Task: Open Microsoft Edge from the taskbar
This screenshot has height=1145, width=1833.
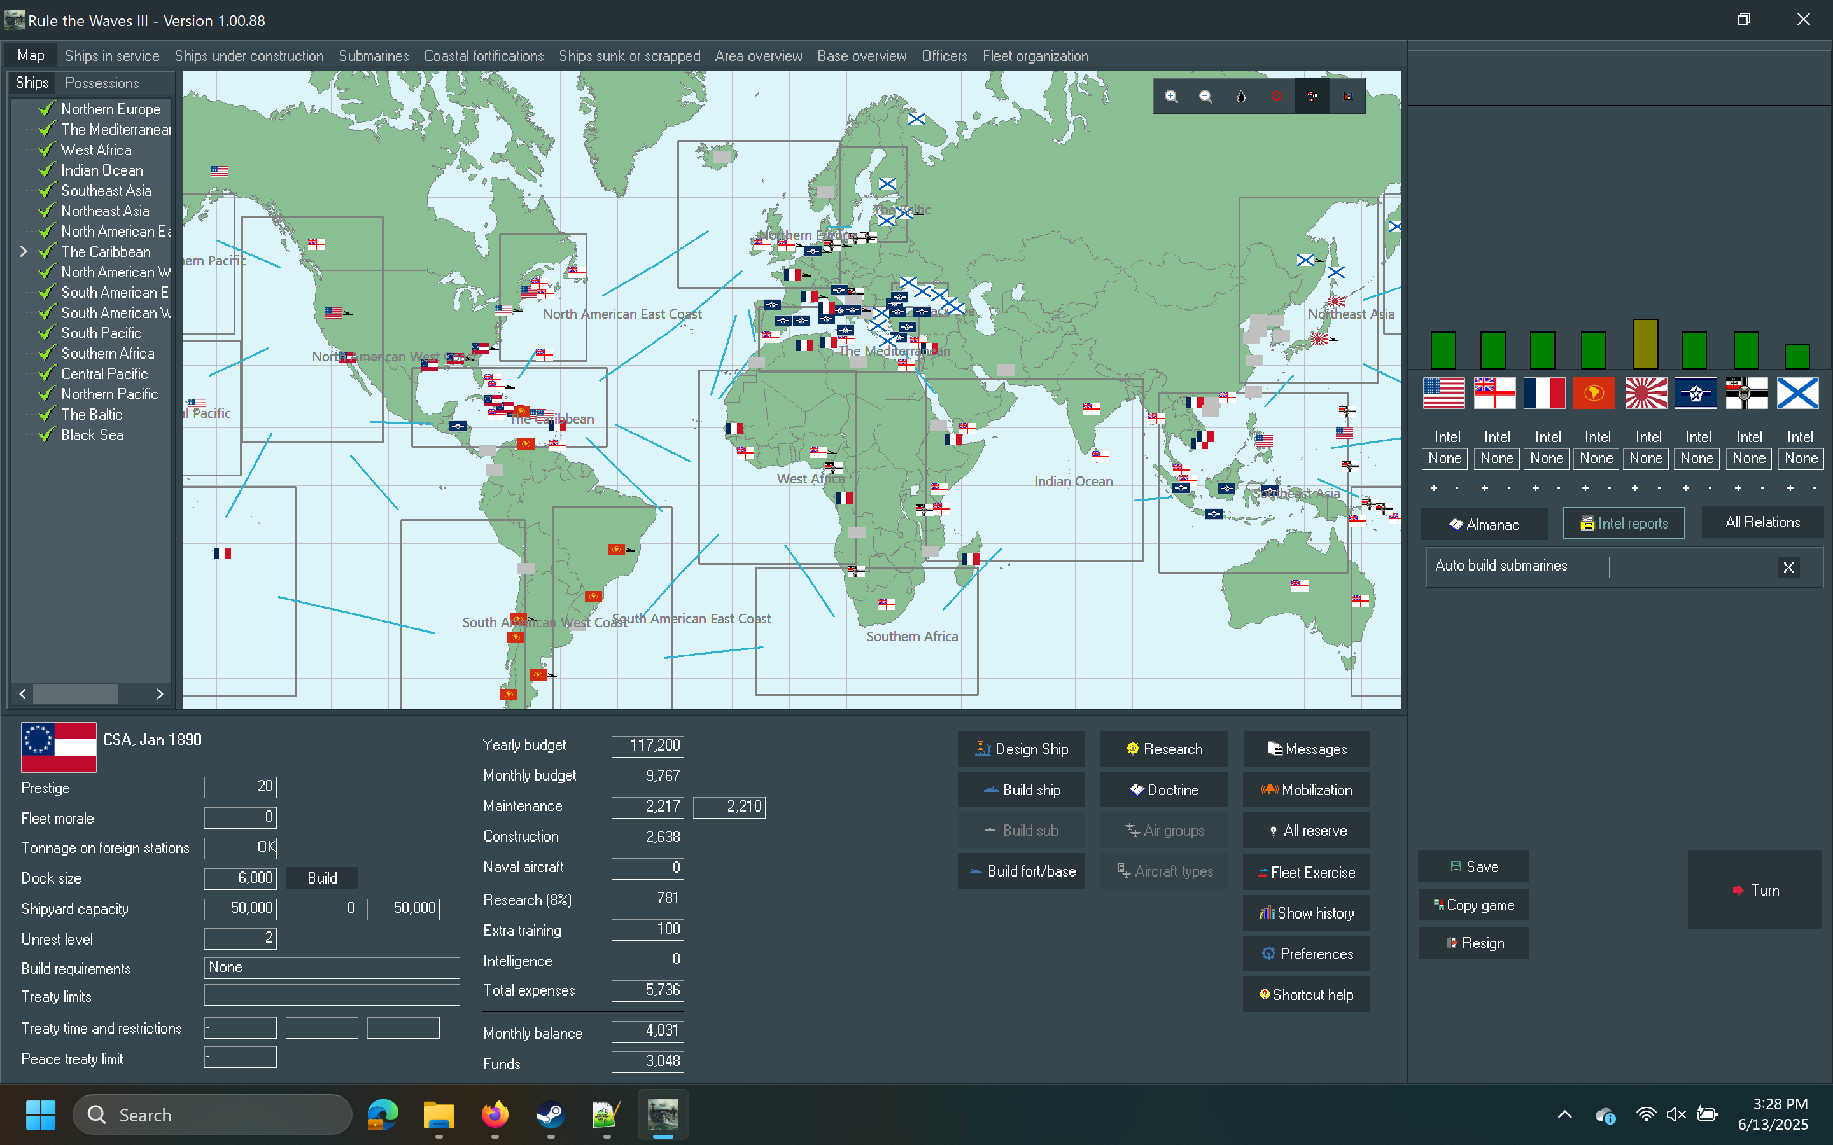Action: coord(383,1114)
